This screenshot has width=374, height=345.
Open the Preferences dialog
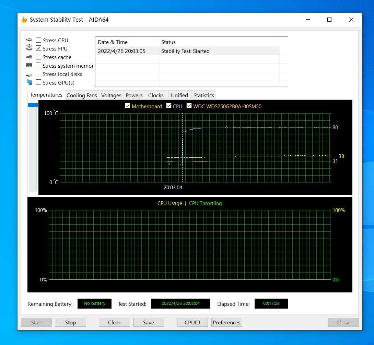[226, 322]
